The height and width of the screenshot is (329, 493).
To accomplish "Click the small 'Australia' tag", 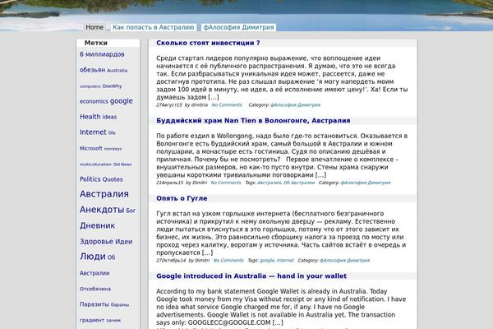I will 117,71.
